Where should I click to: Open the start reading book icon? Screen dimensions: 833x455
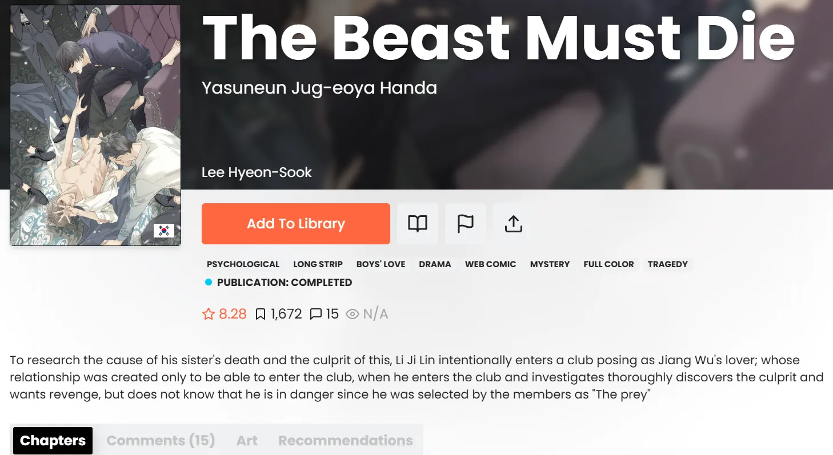coord(418,224)
